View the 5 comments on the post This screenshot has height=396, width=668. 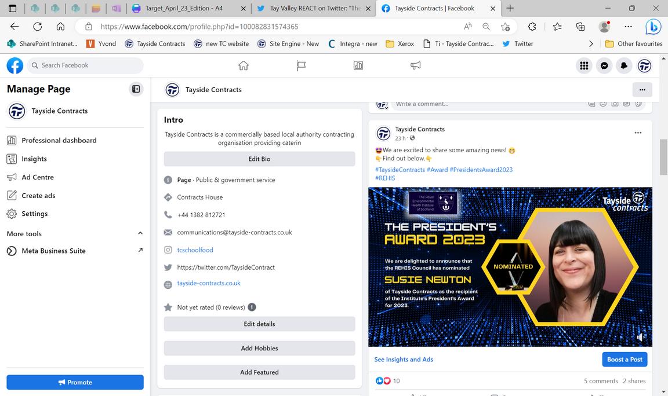[x=601, y=381]
